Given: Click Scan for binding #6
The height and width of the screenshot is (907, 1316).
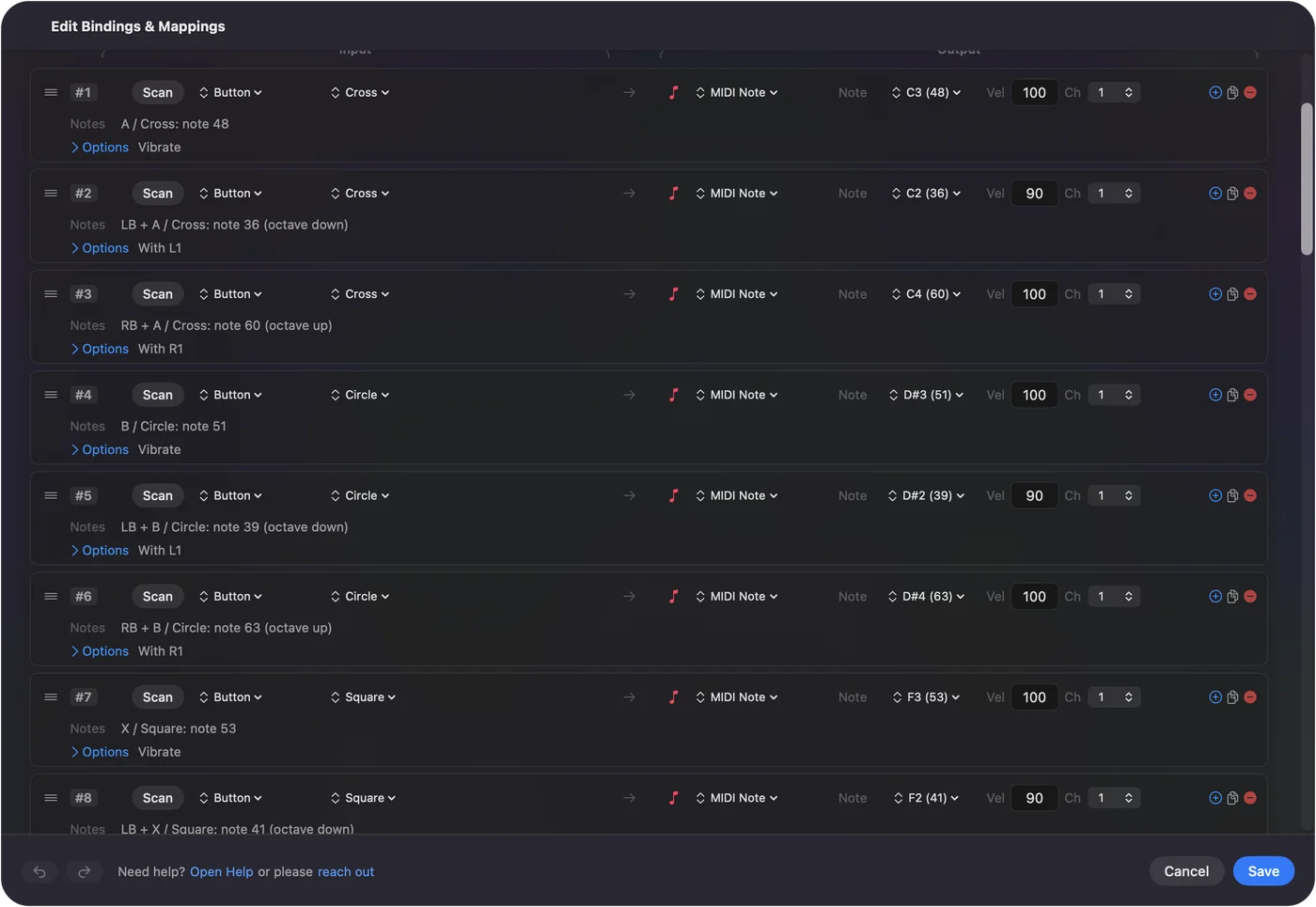Looking at the screenshot, I should tap(158, 596).
